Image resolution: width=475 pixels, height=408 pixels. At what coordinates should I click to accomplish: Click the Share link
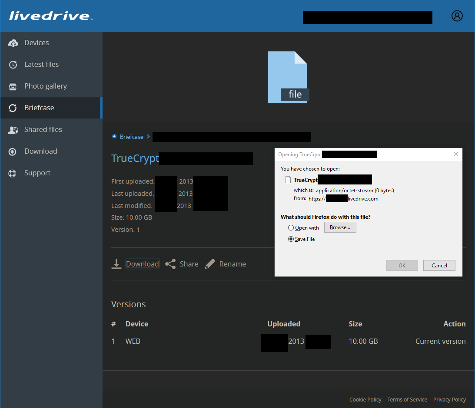click(189, 264)
